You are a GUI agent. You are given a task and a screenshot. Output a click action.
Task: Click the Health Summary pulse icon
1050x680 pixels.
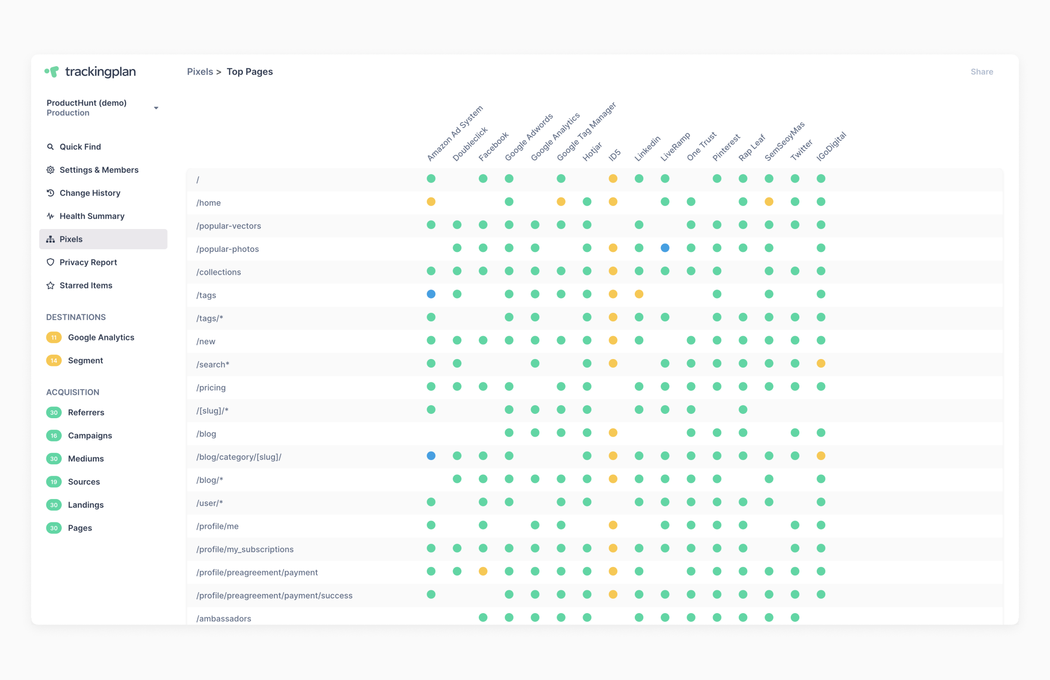pyautogui.click(x=50, y=216)
